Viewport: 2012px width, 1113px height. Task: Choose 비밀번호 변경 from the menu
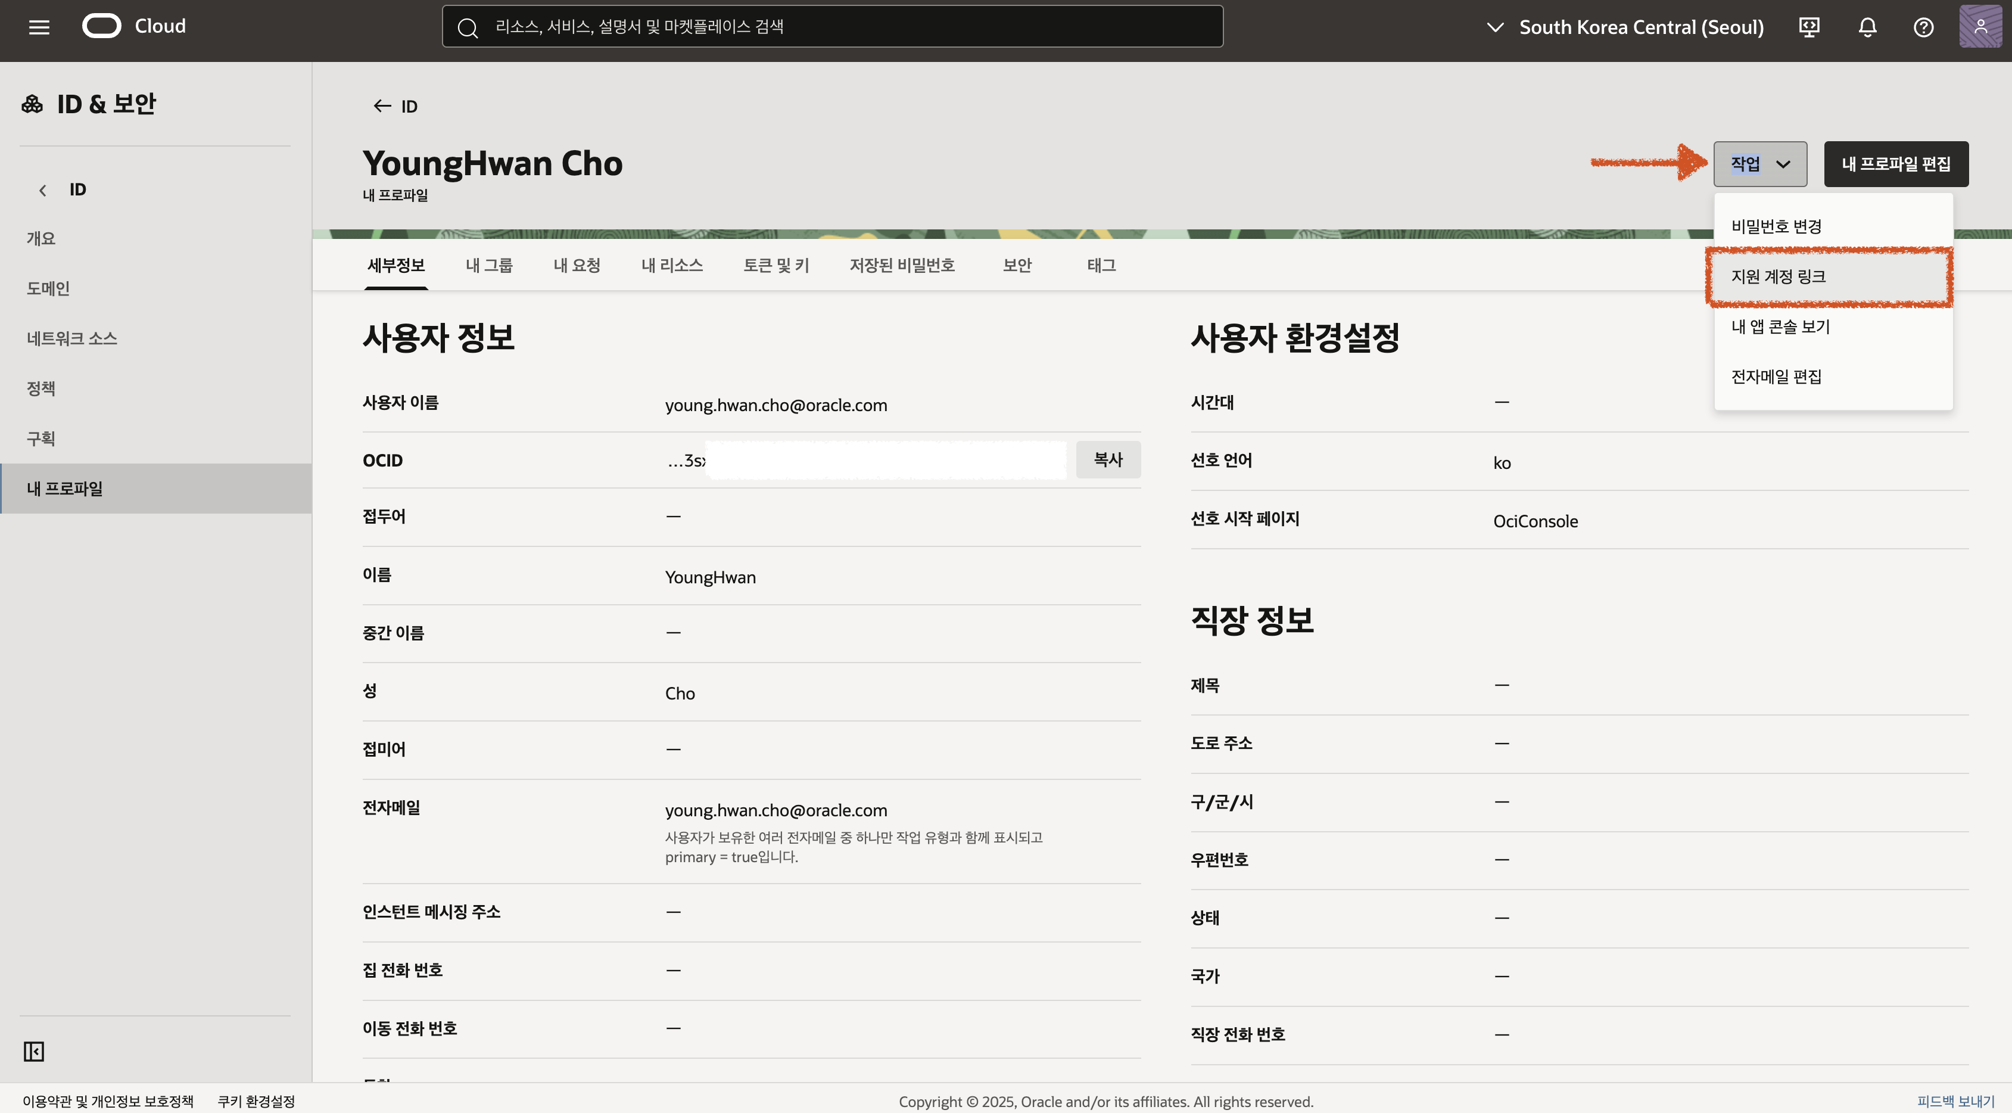pos(1776,226)
